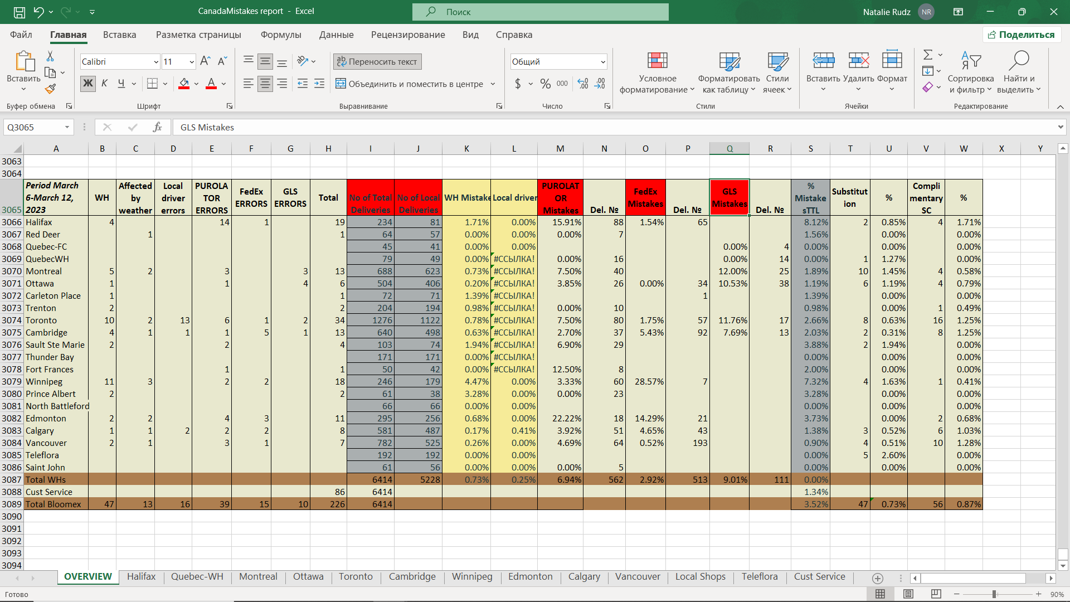The width and height of the screenshot is (1070, 602).
Task: Click the Поделиться share button
Action: (1022, 35)
